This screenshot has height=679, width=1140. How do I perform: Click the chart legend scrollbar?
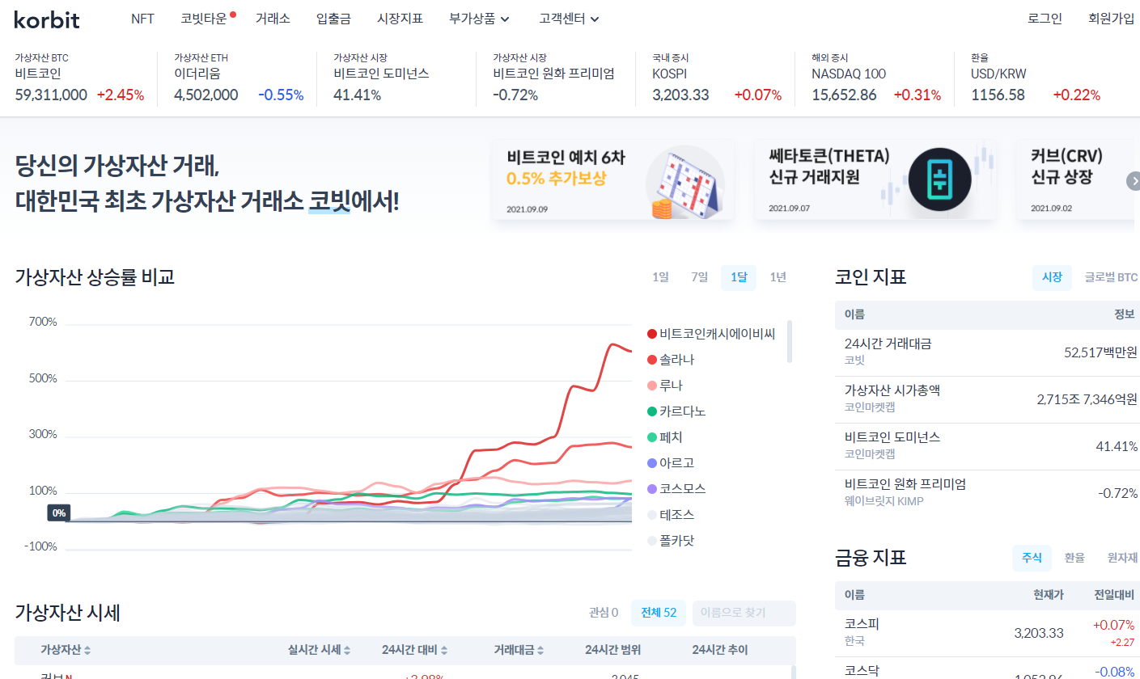[x=790, y=341]
